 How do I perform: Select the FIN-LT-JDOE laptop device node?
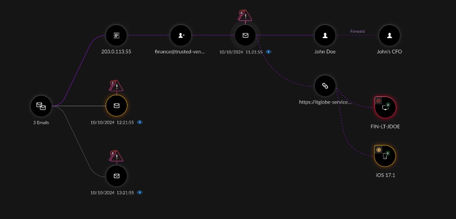click(385, 108)
